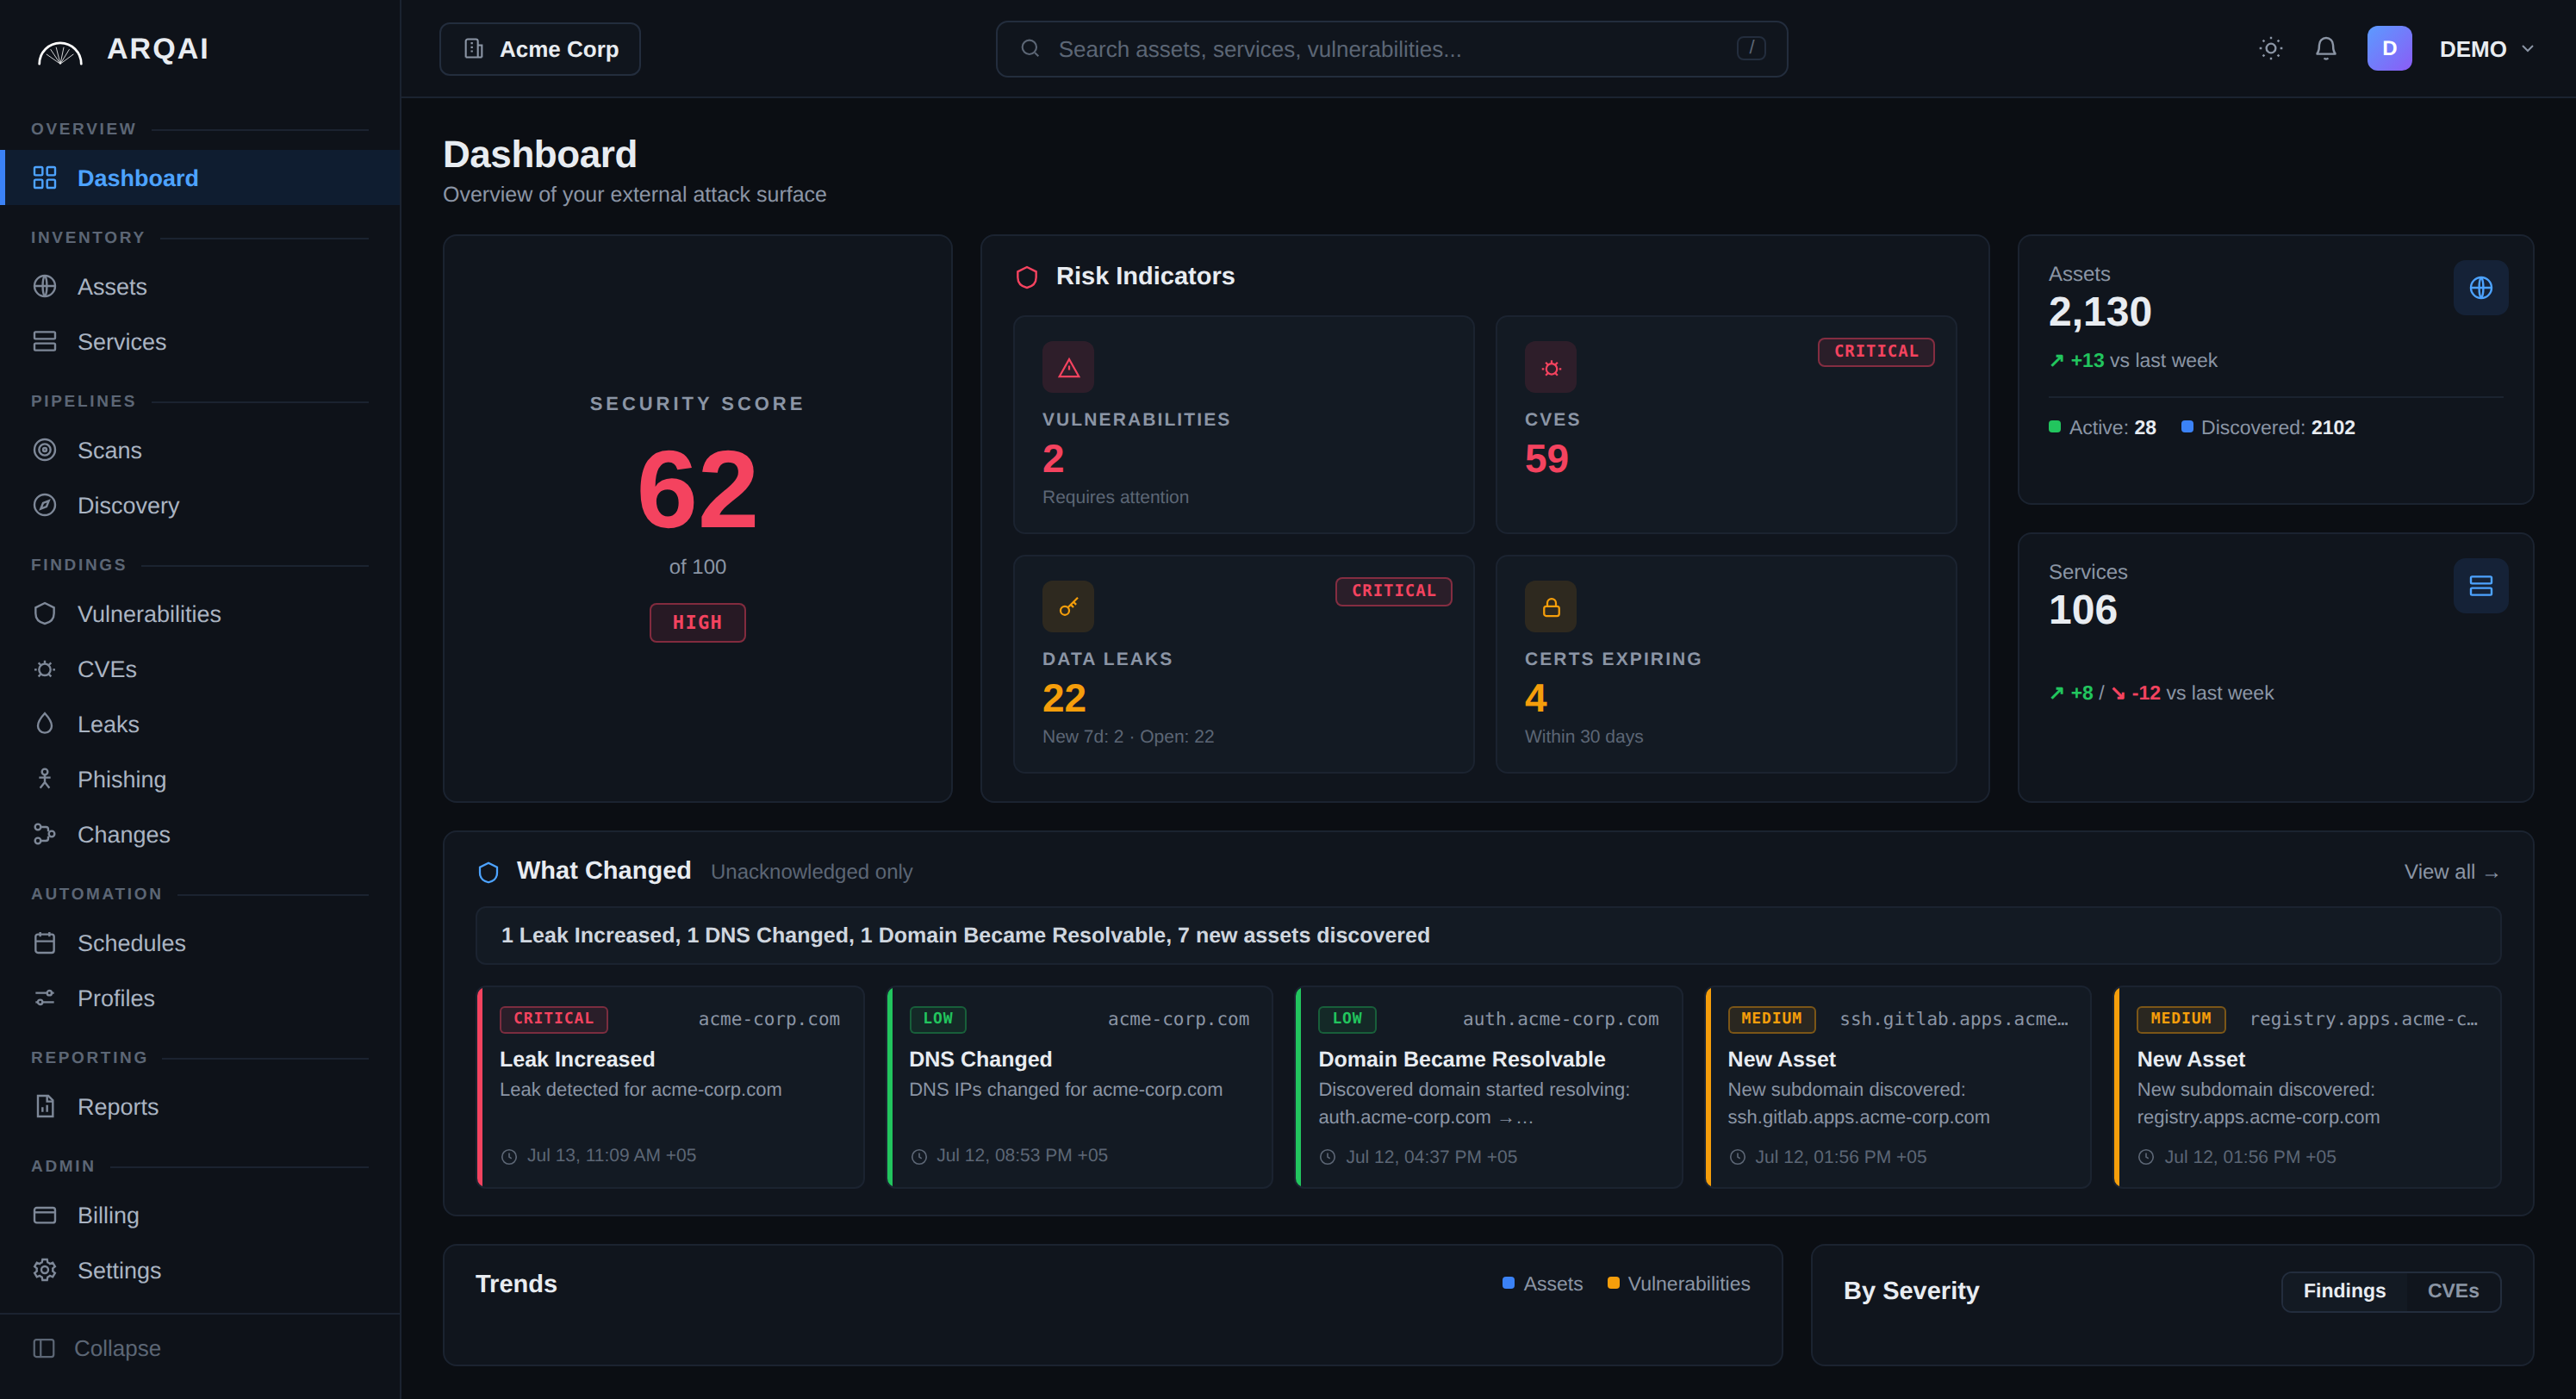Open the Acme Corp organization selector
Image resolution: width=2576 pixels, height=1399 pixels.
540,49
